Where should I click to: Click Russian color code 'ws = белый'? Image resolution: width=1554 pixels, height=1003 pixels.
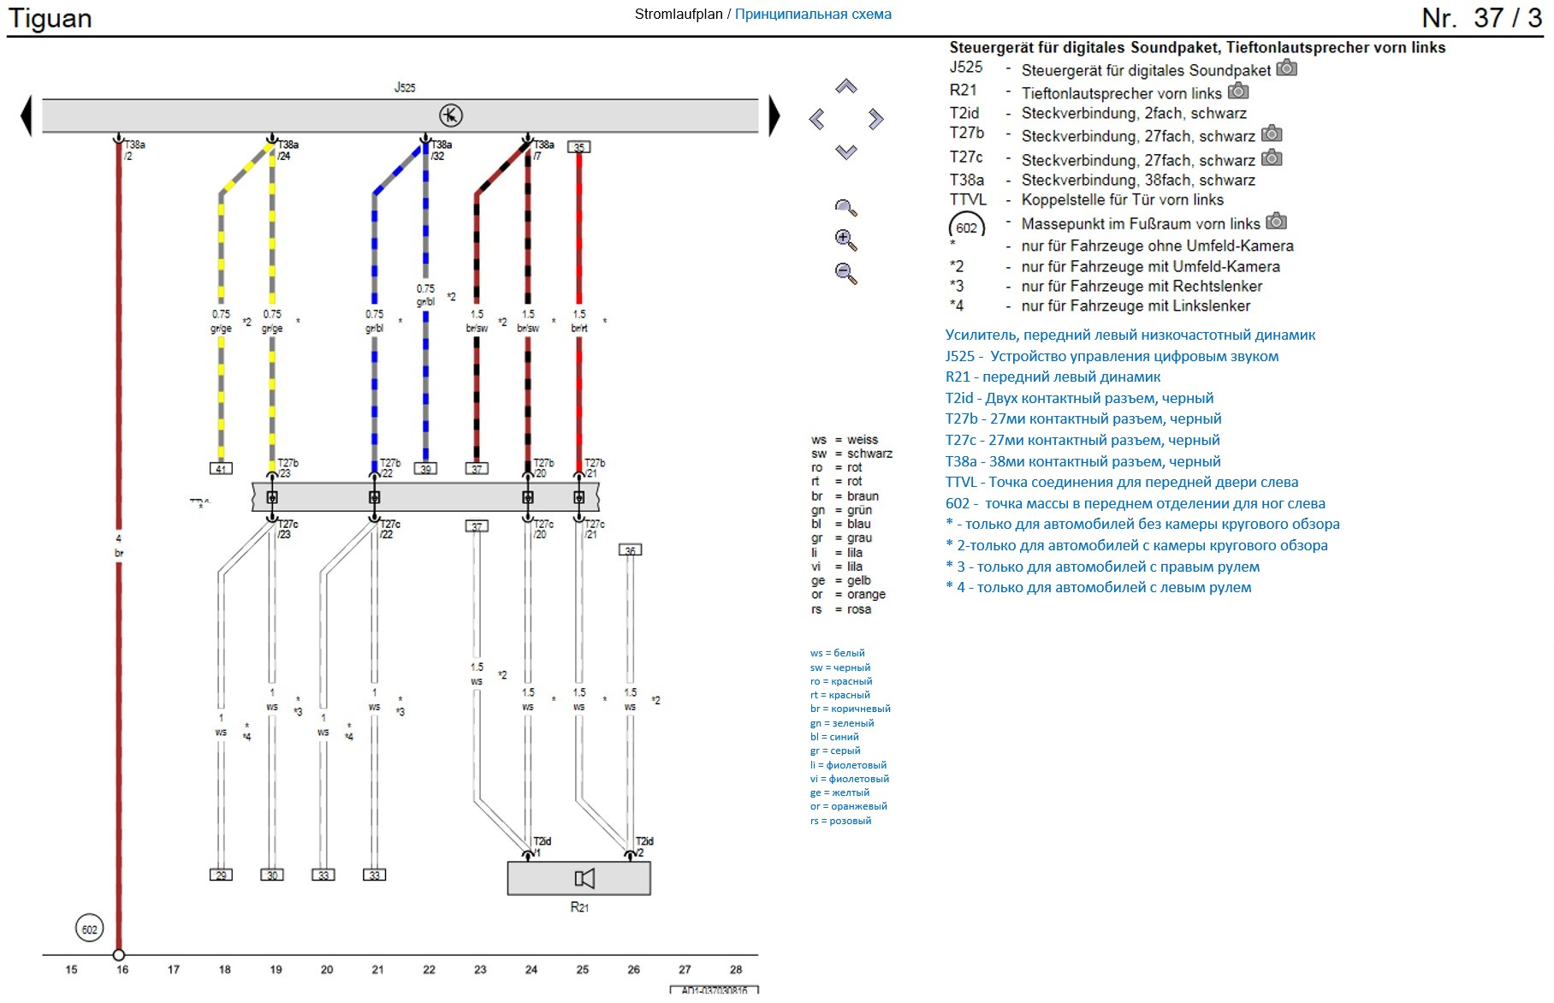(837, 653)
